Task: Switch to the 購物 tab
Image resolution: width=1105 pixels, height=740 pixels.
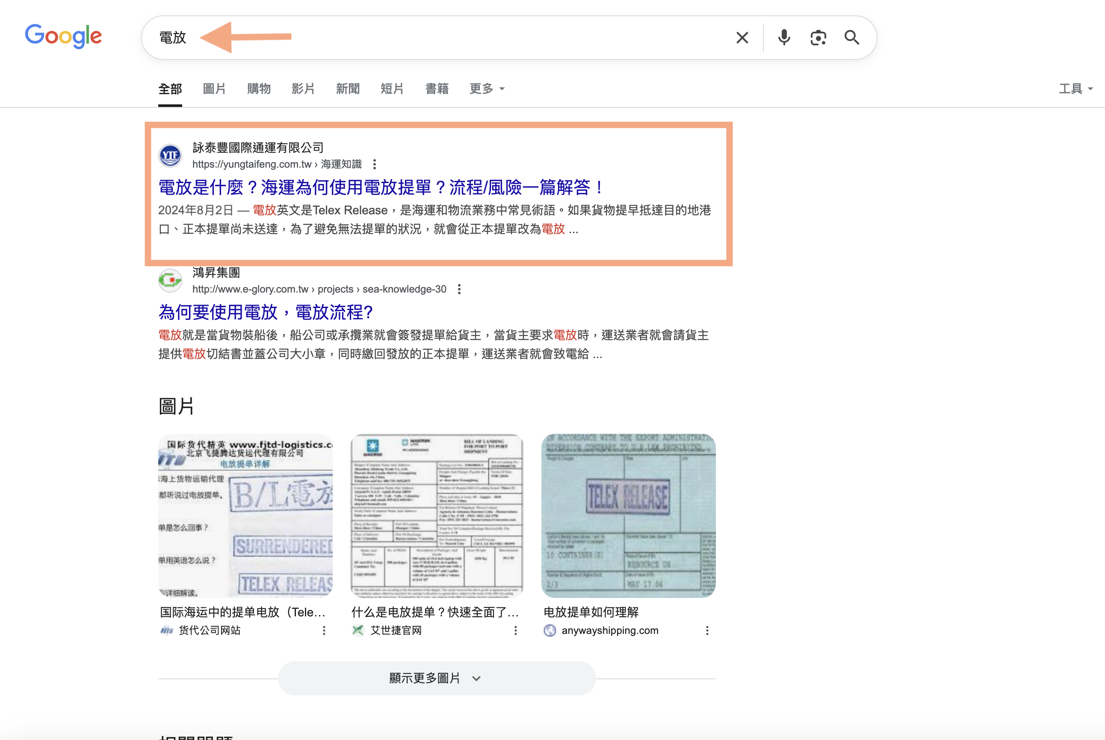Action: (259, 89)
